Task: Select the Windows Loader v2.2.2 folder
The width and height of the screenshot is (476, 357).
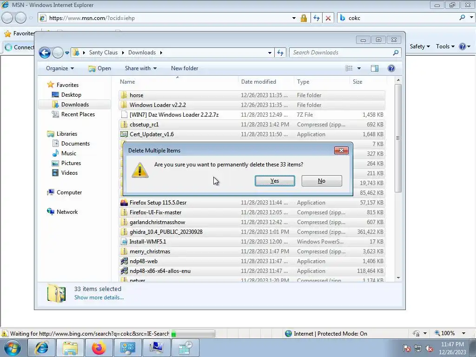Action: [252, 105]
